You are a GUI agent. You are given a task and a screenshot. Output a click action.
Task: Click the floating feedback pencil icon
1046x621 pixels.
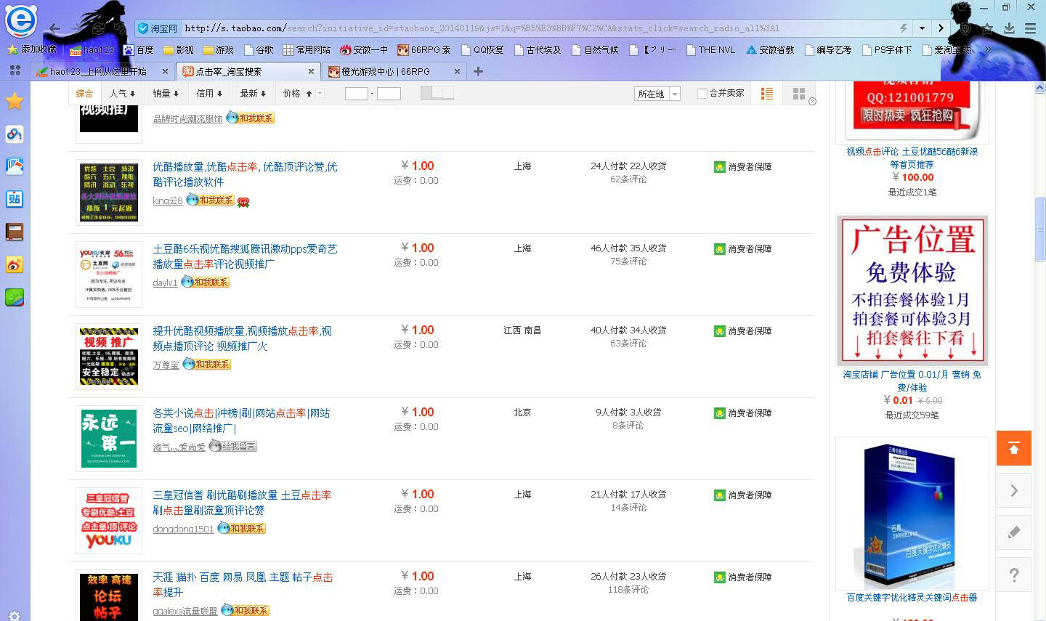[1014, 533]
